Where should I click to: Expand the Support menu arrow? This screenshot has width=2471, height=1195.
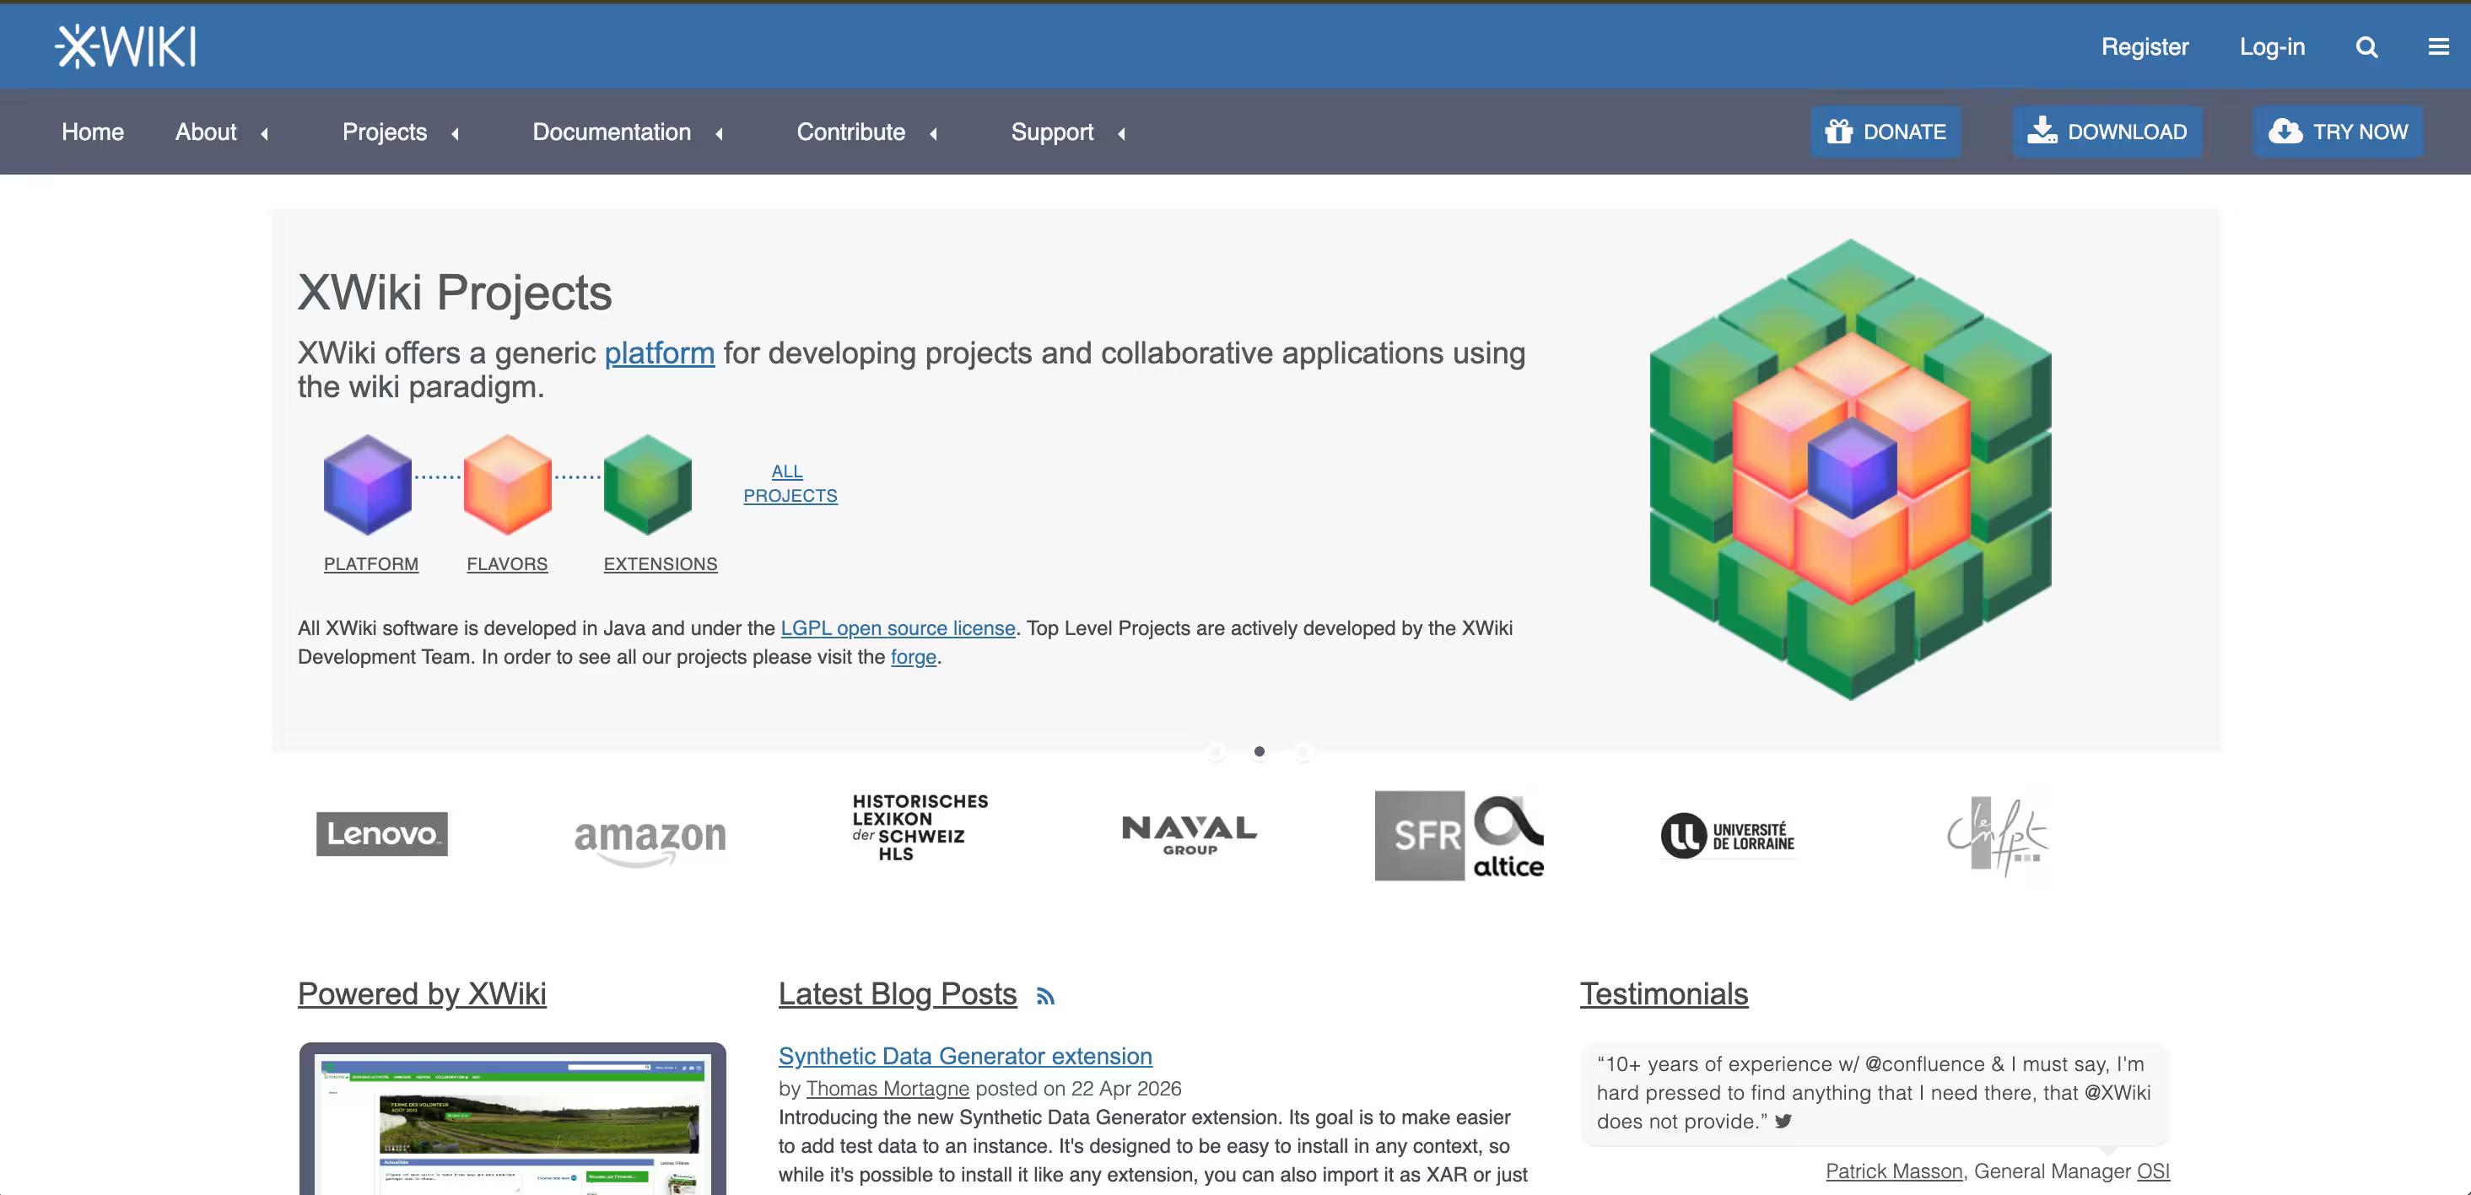click(x=1121, y=133)
